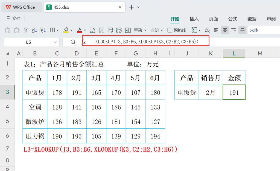Click inside the formula bar text
This screenshot has height=171, width=280.
click(x=145, y=42)
